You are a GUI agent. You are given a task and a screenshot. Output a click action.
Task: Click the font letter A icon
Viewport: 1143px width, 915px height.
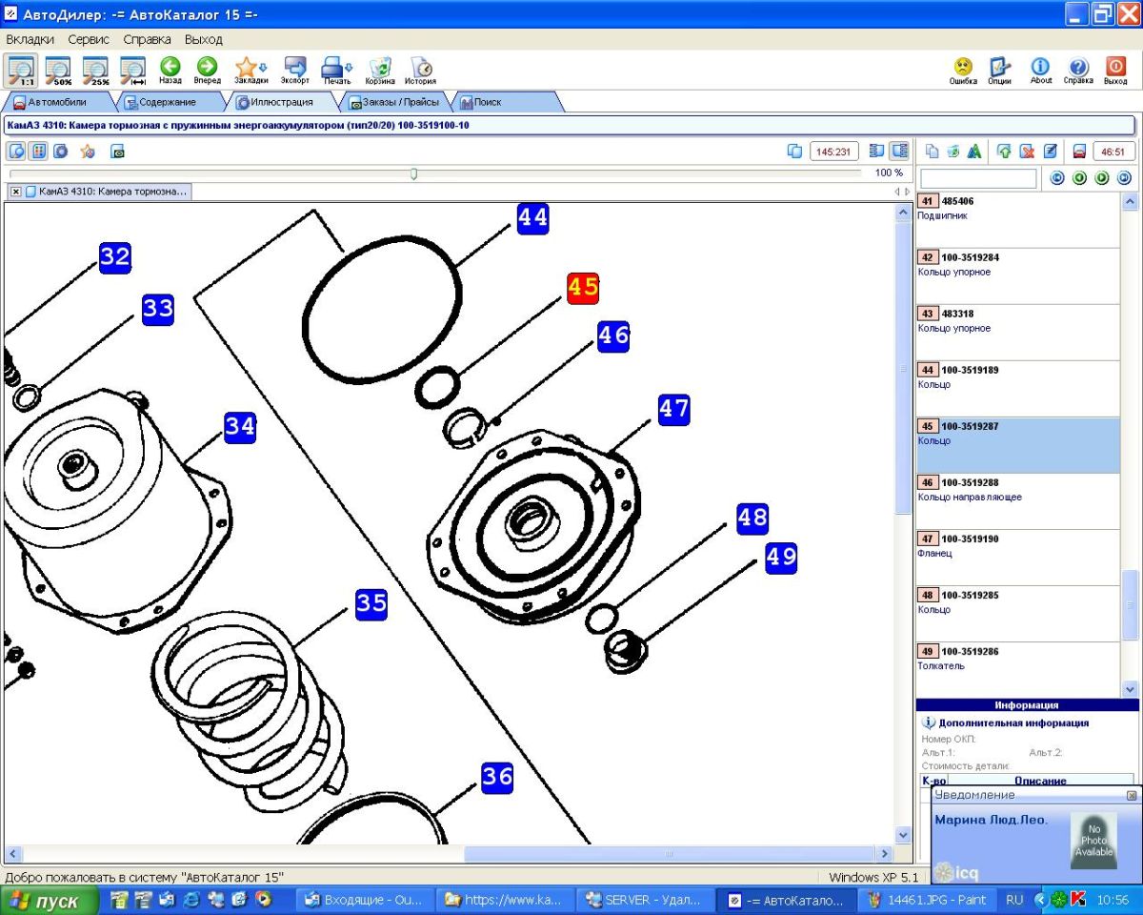[973, 151]
